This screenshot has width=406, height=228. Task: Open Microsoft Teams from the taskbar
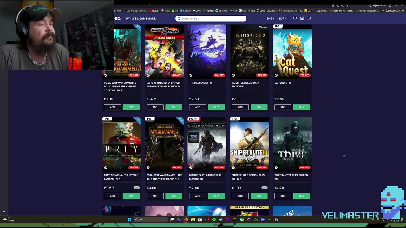(x=179, y=219)
